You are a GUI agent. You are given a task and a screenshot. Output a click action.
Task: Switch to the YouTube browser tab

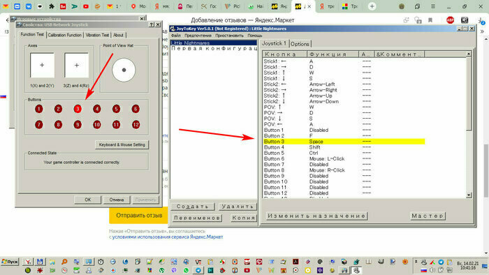86,6
